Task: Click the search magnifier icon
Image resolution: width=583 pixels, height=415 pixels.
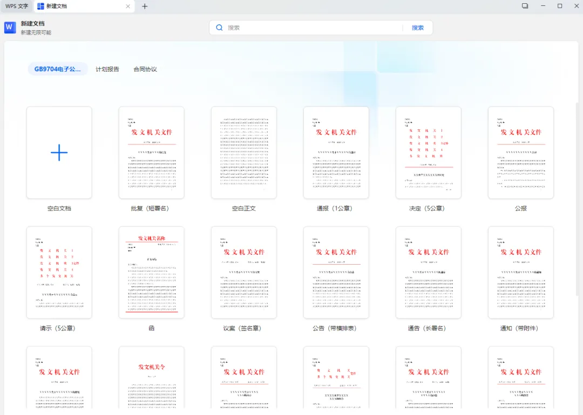Action: 219,27
